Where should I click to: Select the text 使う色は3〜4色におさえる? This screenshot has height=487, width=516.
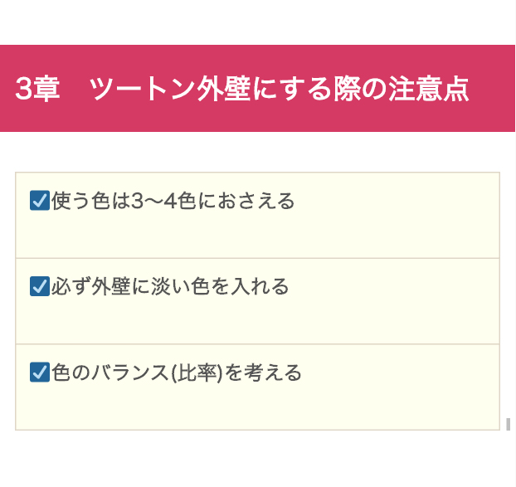coord(173,201)
